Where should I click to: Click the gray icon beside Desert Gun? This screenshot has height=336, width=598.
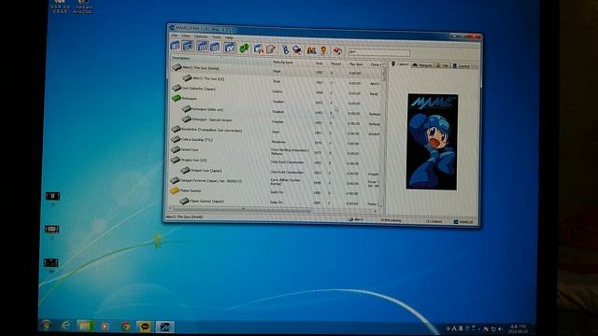[176, 149]
